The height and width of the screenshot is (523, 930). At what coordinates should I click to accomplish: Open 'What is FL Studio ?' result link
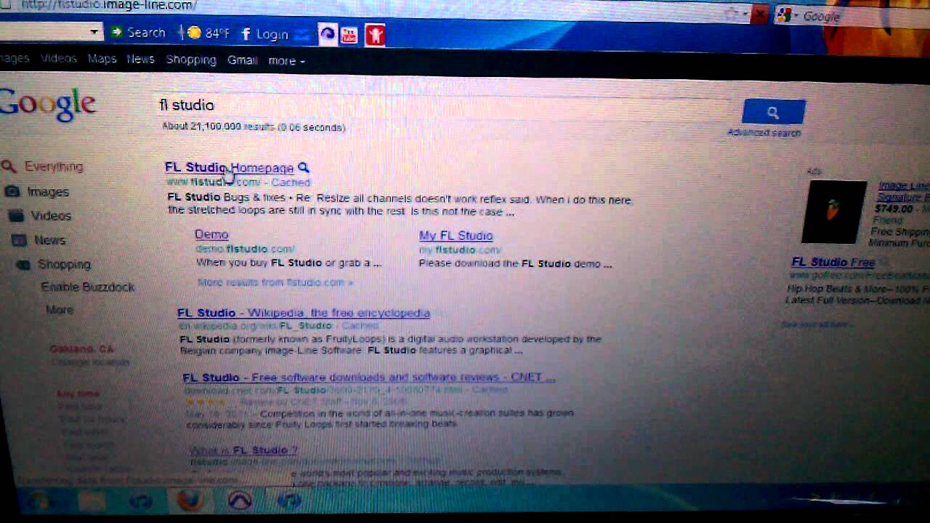click(x=243, y=450)
